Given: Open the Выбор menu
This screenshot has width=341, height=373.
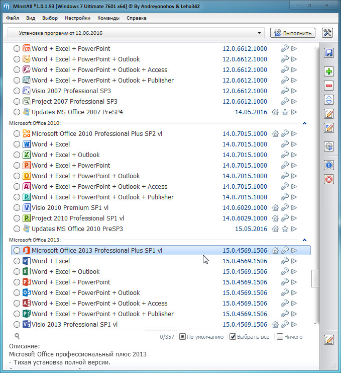Looking at the screenshot, I should coord(50,18).
